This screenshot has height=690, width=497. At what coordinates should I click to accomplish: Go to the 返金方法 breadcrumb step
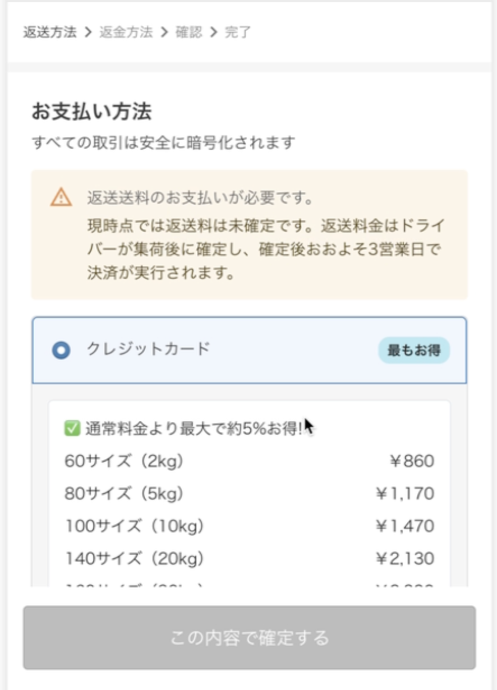coord(126,33)
